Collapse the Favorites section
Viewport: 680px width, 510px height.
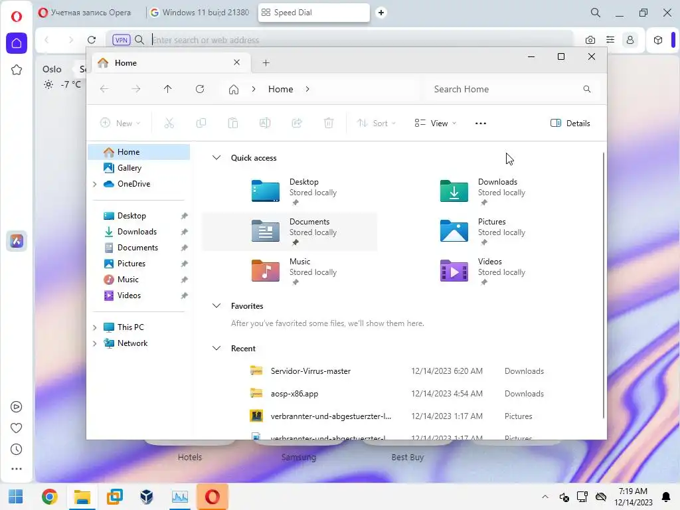(216, 305)
